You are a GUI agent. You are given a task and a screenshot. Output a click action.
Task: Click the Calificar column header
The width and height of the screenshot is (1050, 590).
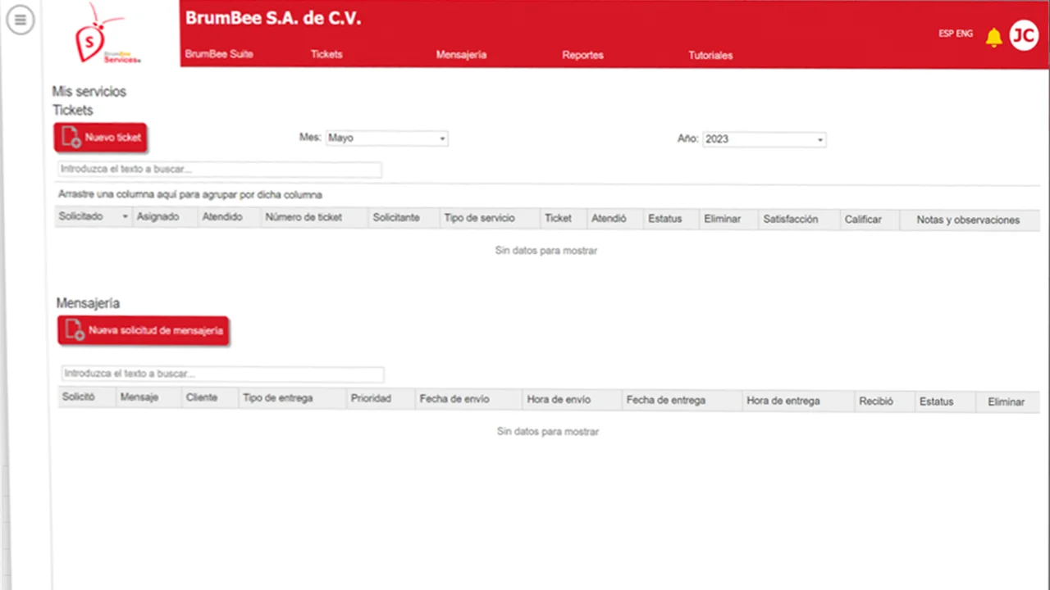[870, 220]
